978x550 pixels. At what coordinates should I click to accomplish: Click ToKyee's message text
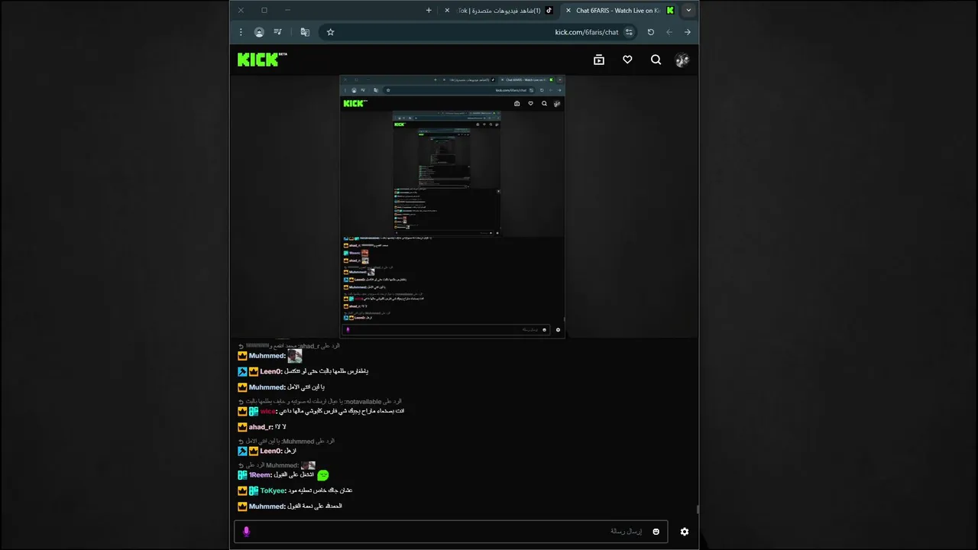pyautogui.click(x=320, y=490)
